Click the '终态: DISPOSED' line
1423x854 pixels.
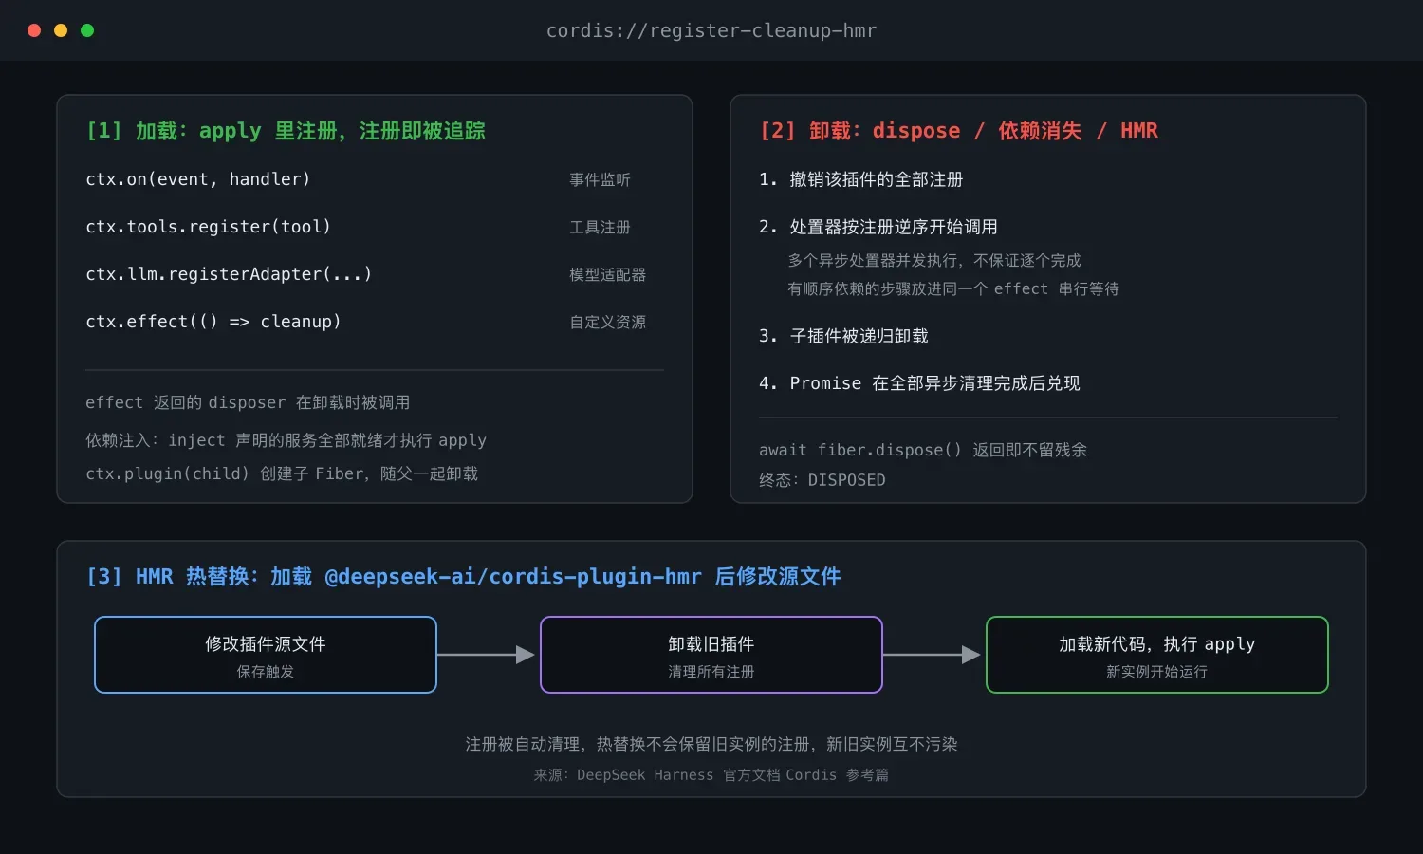822,480
